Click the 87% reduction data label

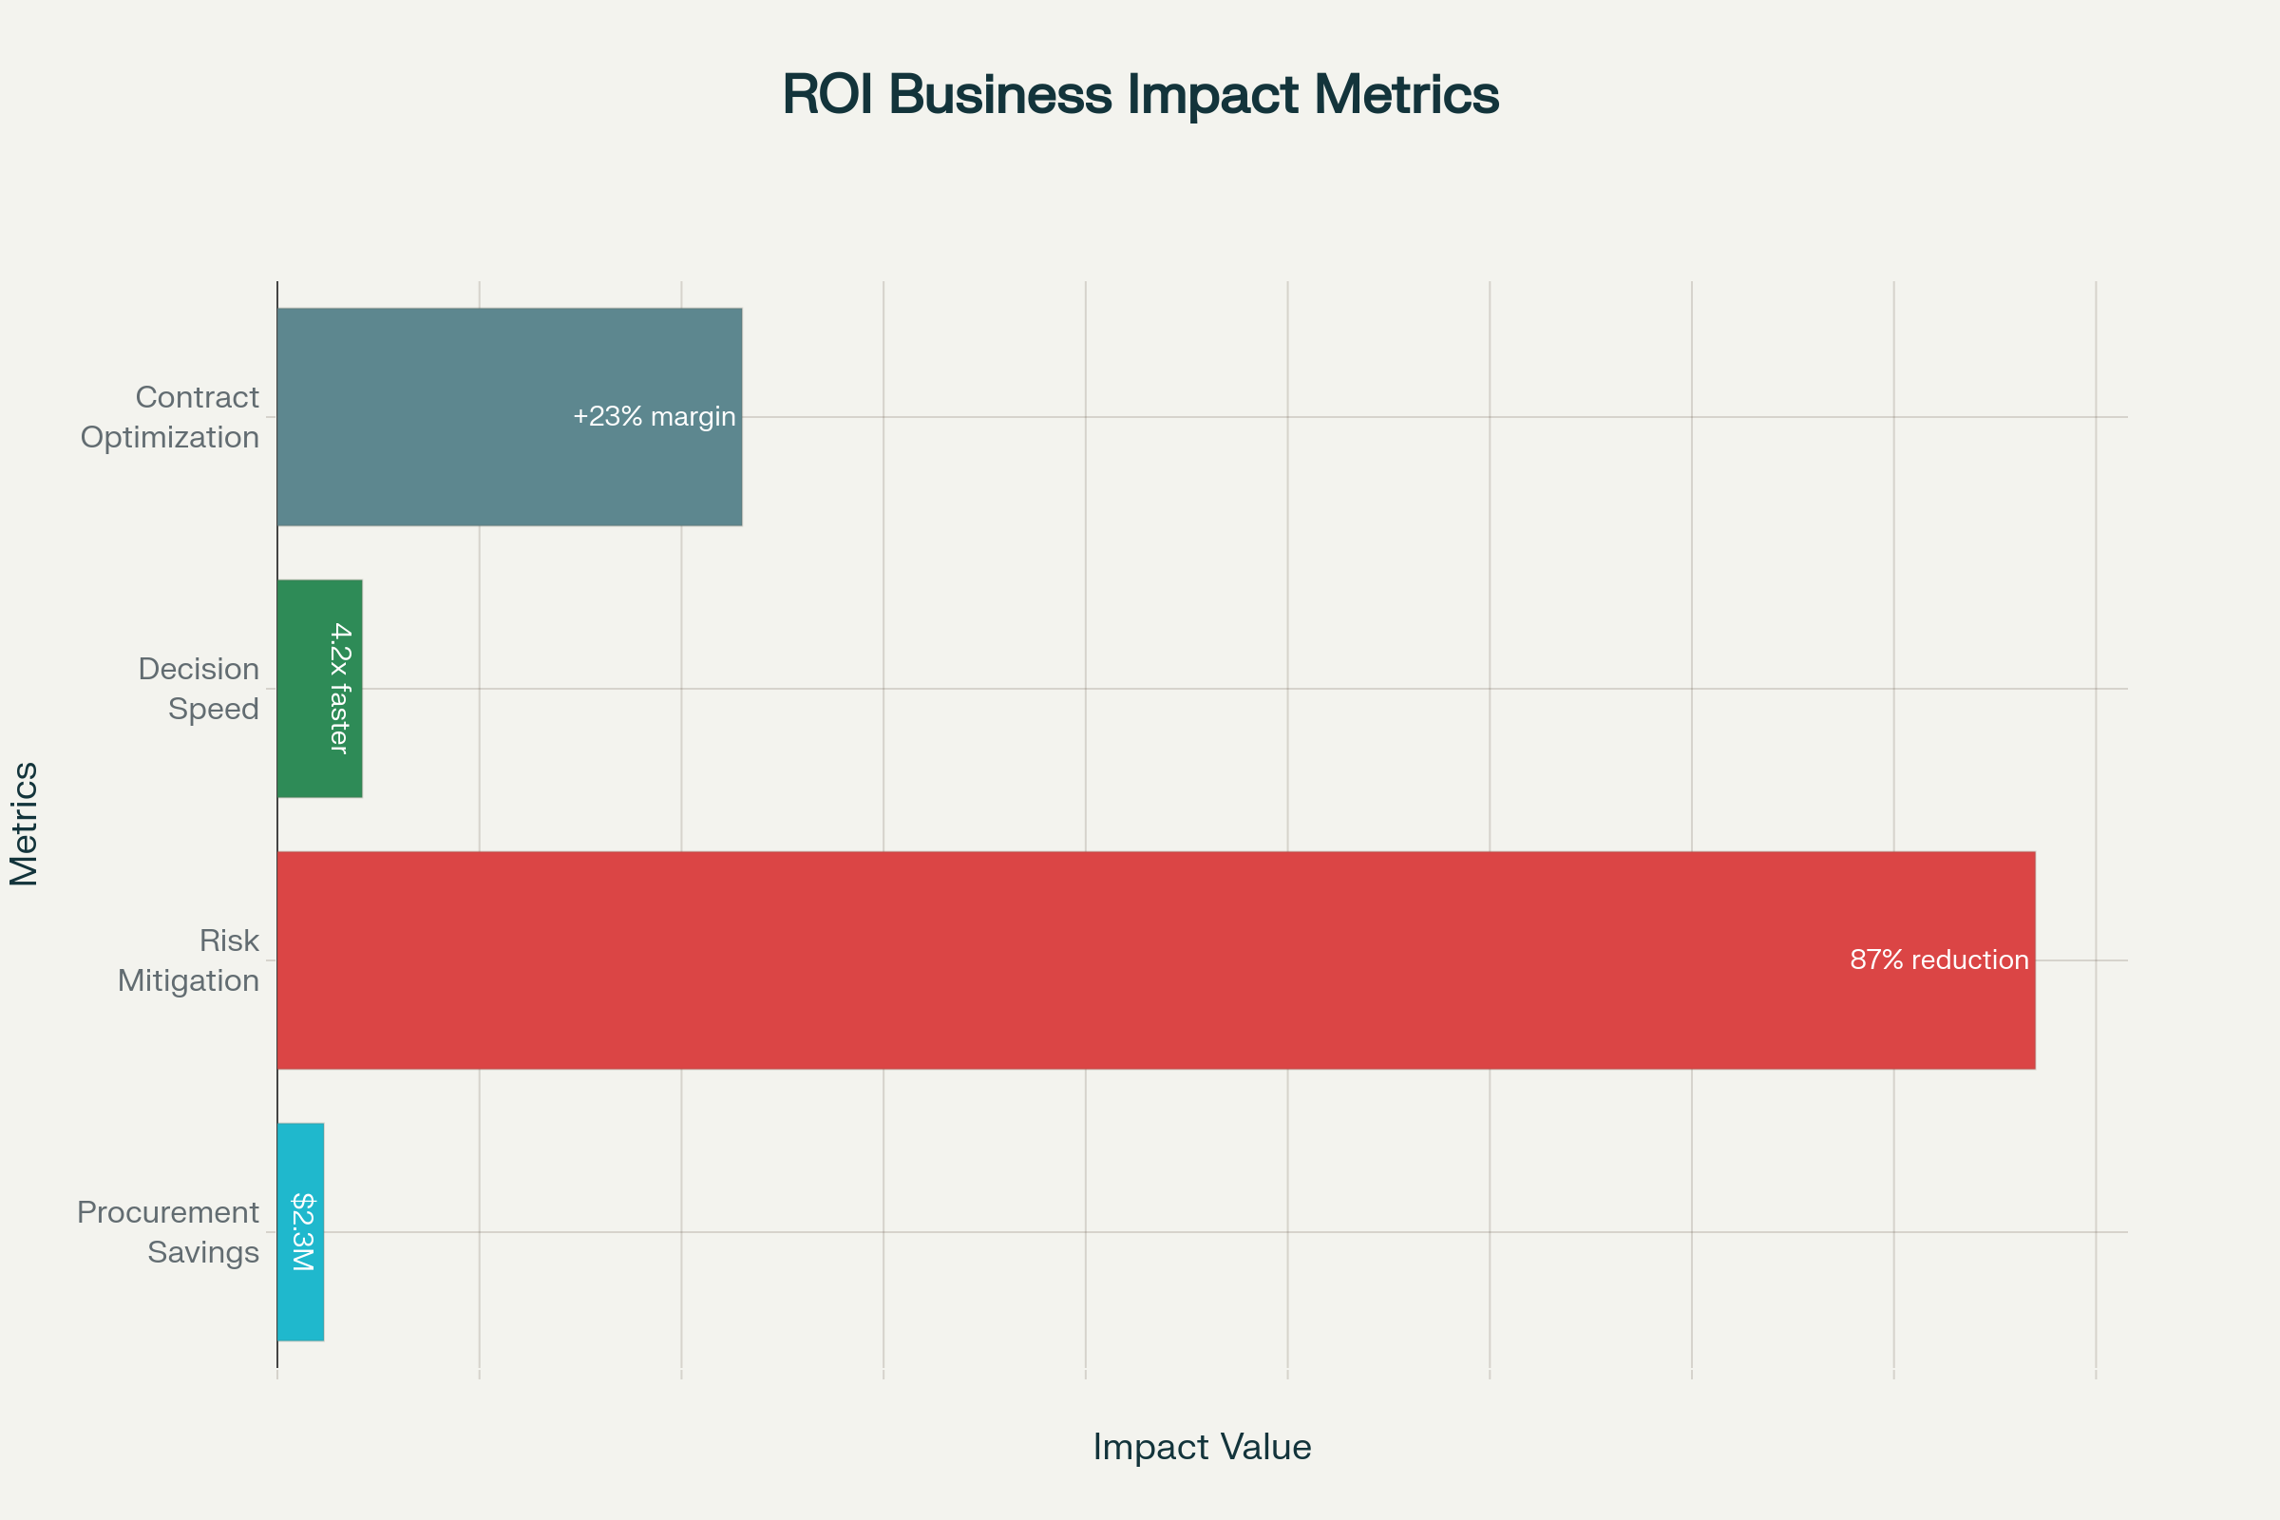tap(1939, 959)
